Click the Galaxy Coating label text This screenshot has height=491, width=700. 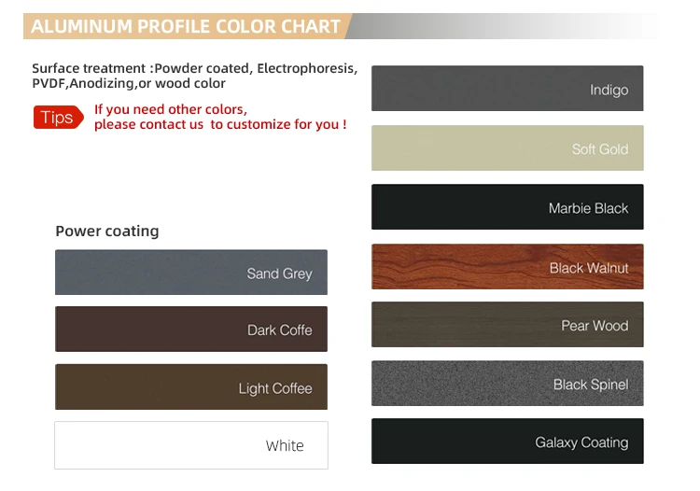581,442
